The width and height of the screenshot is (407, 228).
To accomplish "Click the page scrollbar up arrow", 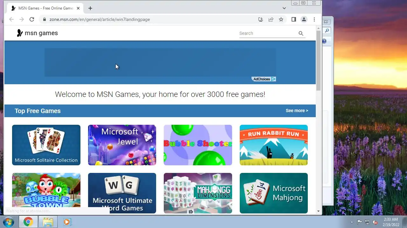I will point(319,28).
